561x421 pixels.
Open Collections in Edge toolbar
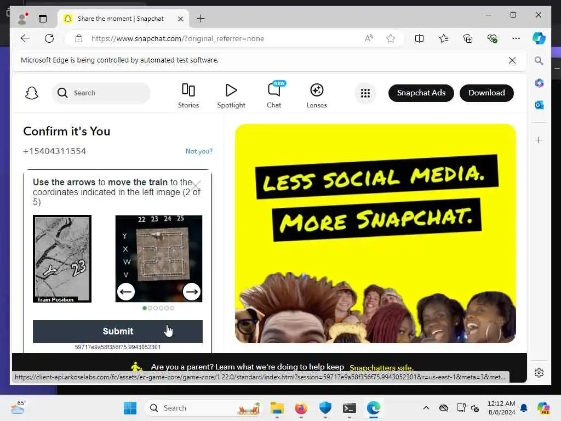pyautogui.click(x=468, y=38)
